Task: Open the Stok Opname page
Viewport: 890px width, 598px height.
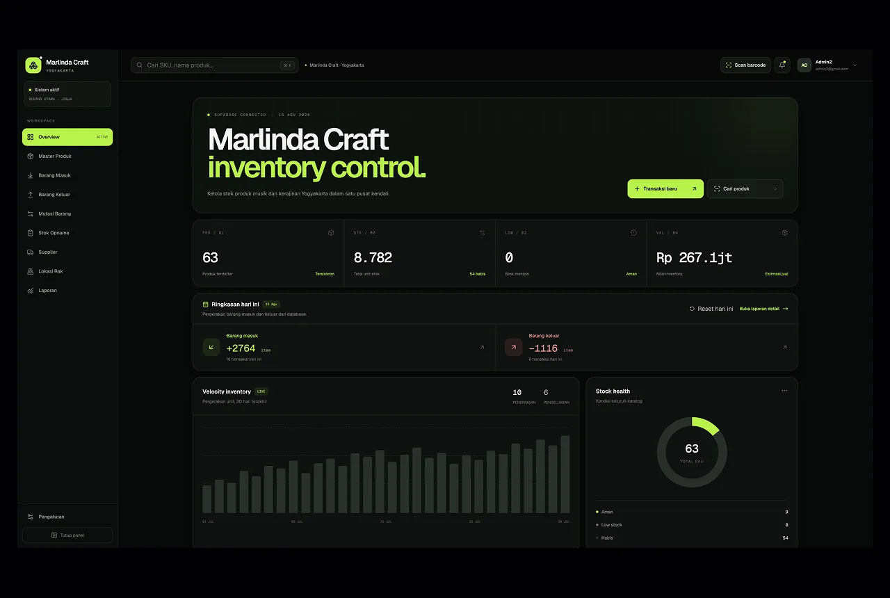Action: click(x=67, y=233)
